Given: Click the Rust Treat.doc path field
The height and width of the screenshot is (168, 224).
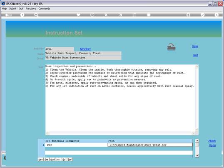Looking at the screenshot, I should [150, 145].
